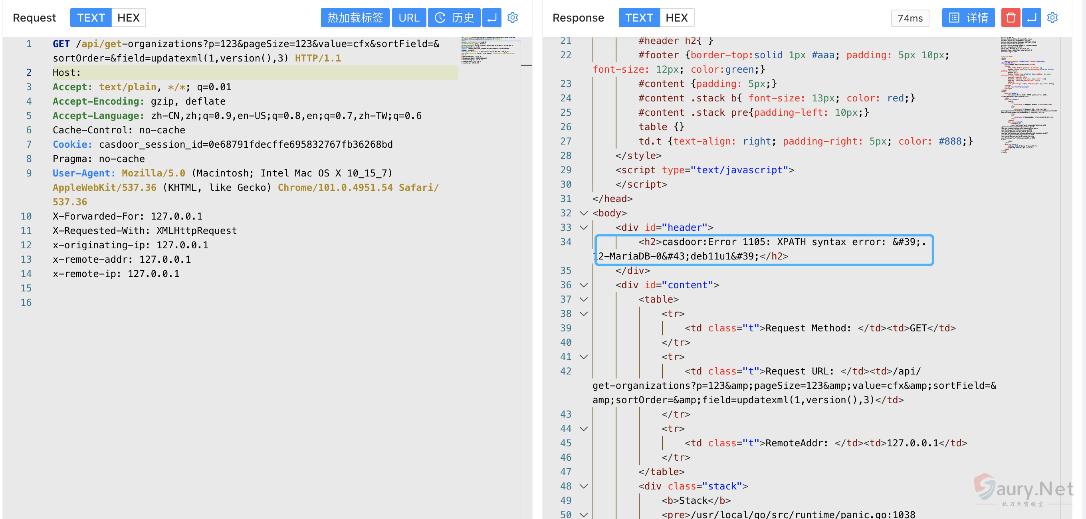The height and width of the screenshot is (519, 1086).
Task: Click the Request code minimap thumbnail
Action: [x=489, y=51]
